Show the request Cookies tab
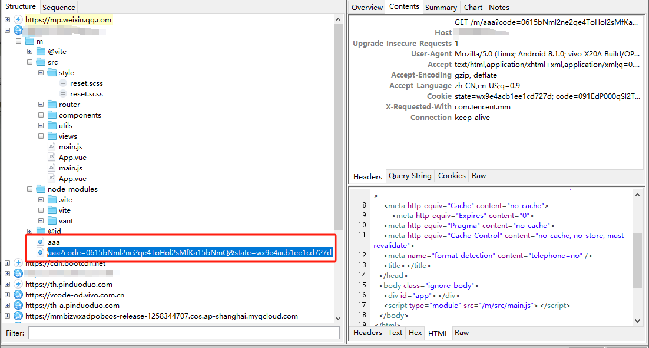This screenshot has width=649, height=348. coord(452,176)
